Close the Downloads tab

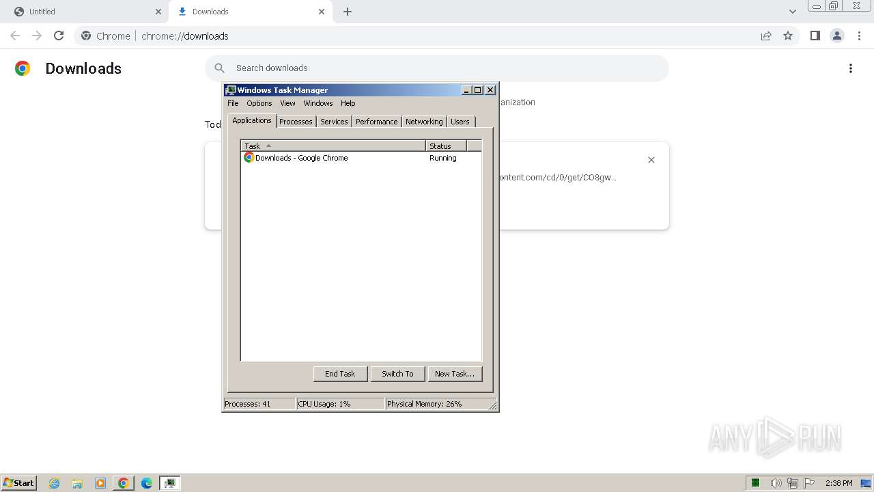pyautogui.click(x=322, y=12)
